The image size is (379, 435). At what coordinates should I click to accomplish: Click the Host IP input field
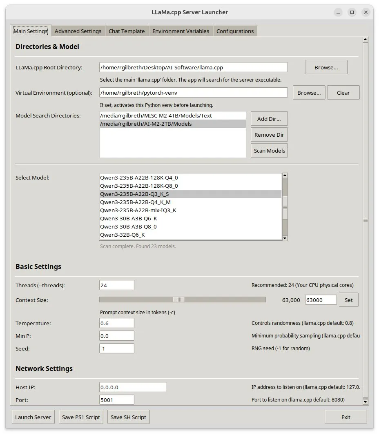(x=133, y=387)
